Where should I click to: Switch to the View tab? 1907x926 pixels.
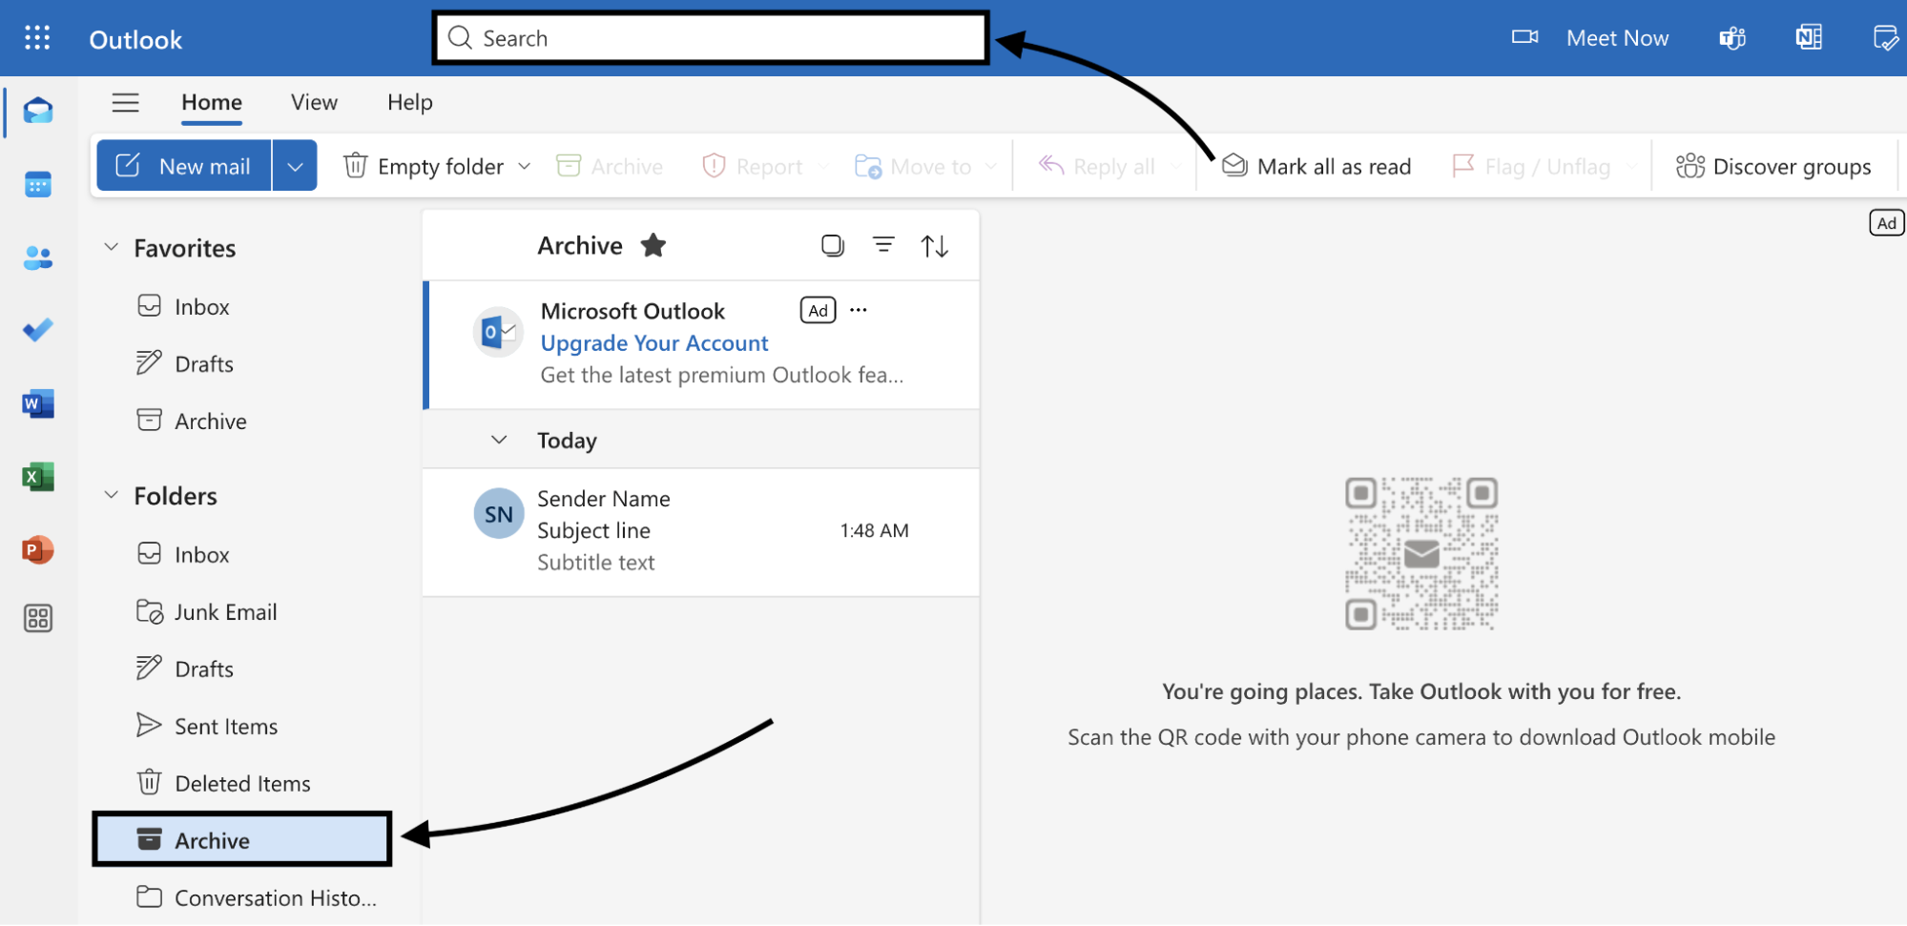(314, 102)
